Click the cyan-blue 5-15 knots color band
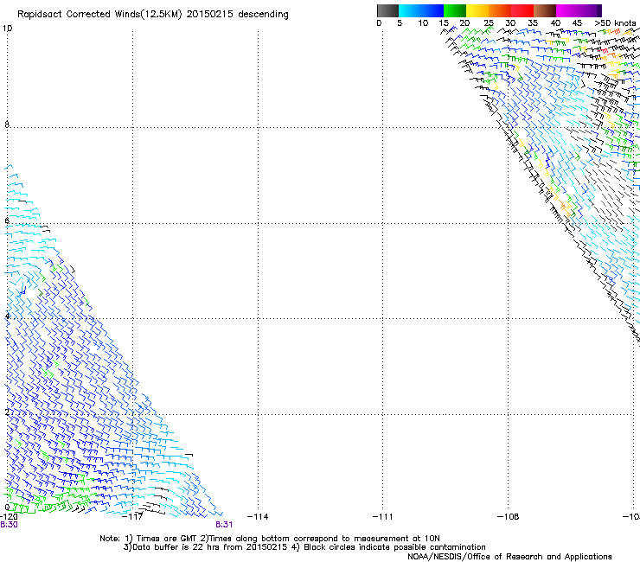Image resolution: width=640 pixels, height=562 pixels. pyautogui.click(x=421, y=10)
